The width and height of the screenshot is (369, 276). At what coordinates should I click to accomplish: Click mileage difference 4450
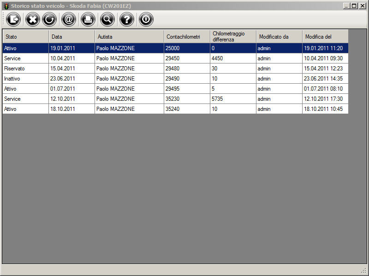[x=233, y=58]
